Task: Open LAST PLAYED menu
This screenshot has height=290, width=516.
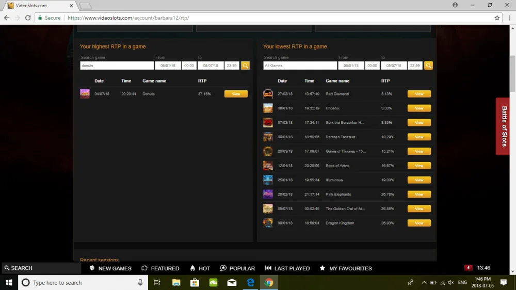Action: (x=287, y=268)
